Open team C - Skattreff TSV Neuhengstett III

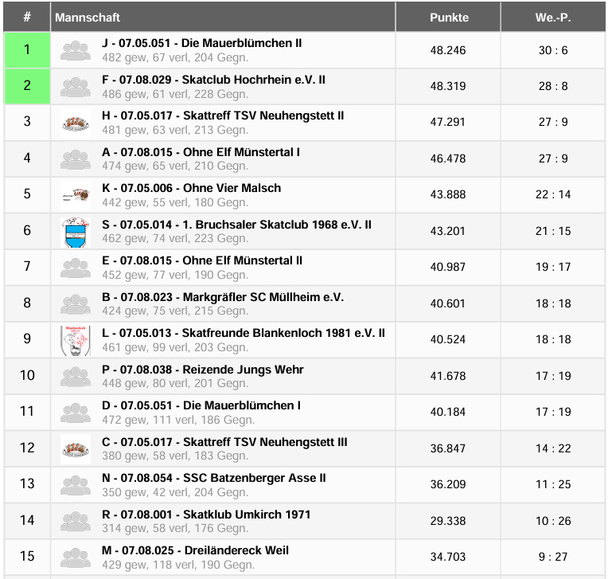pos(224,442)
